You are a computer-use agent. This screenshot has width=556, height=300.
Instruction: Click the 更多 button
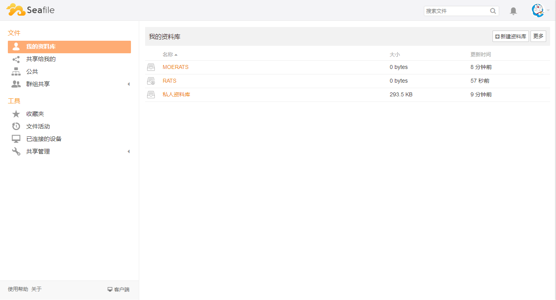point(538,36)
